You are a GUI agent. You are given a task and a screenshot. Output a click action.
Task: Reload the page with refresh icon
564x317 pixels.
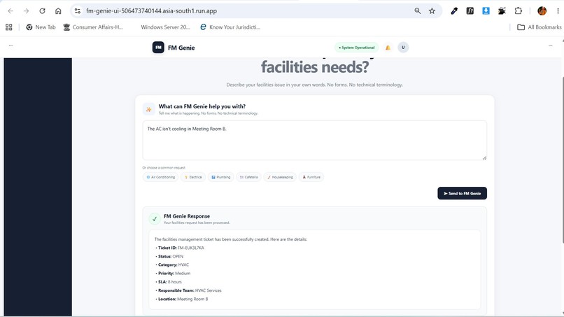click(x=42, y=10)
